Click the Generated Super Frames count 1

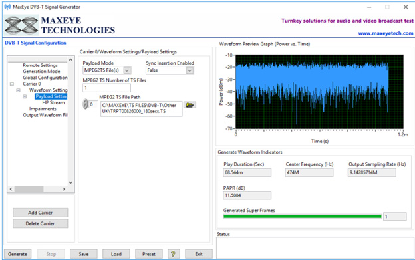click(394, 217)
